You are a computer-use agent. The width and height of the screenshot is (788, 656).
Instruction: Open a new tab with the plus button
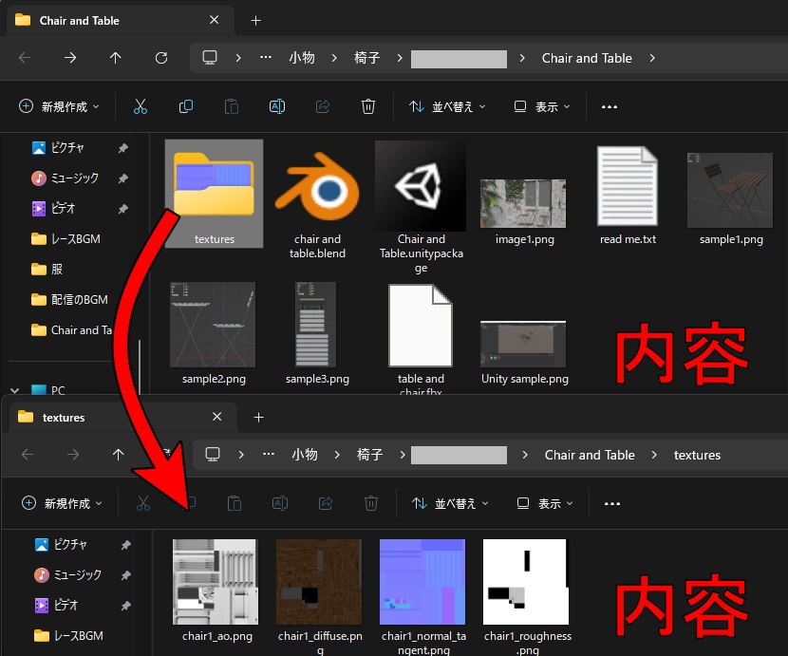point(257,20)
